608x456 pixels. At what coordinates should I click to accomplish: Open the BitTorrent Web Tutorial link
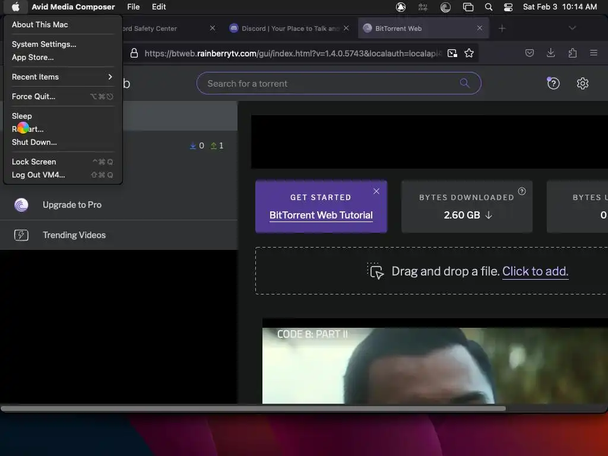[321, 215]
